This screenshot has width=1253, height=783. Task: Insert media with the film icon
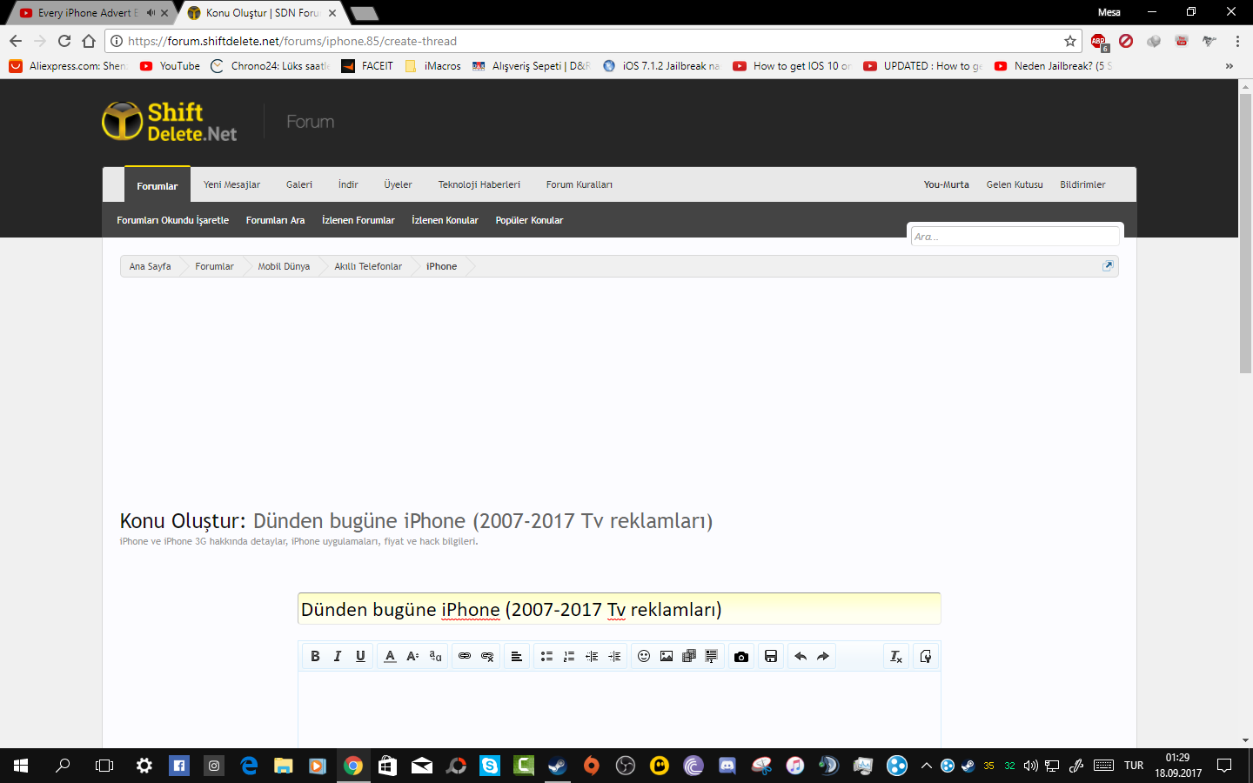coord(689,656)
